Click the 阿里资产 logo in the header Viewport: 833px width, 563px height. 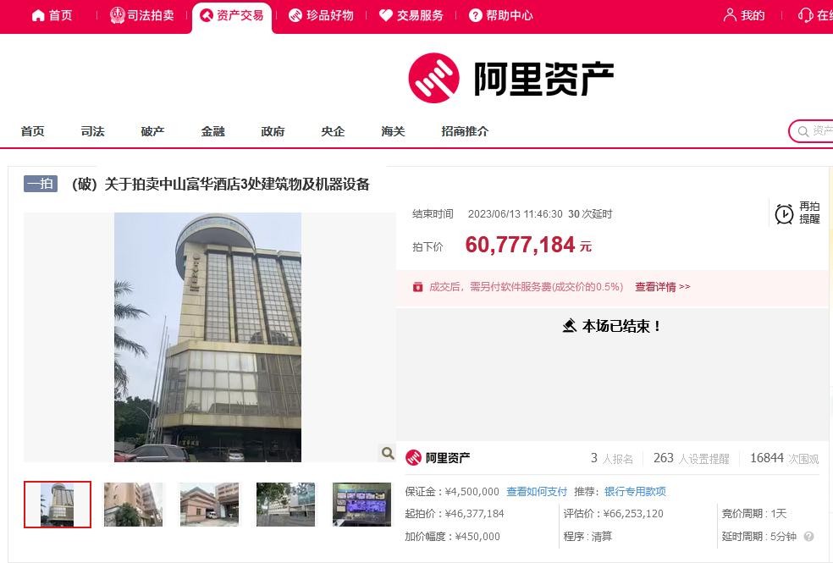tap(510, 78)
